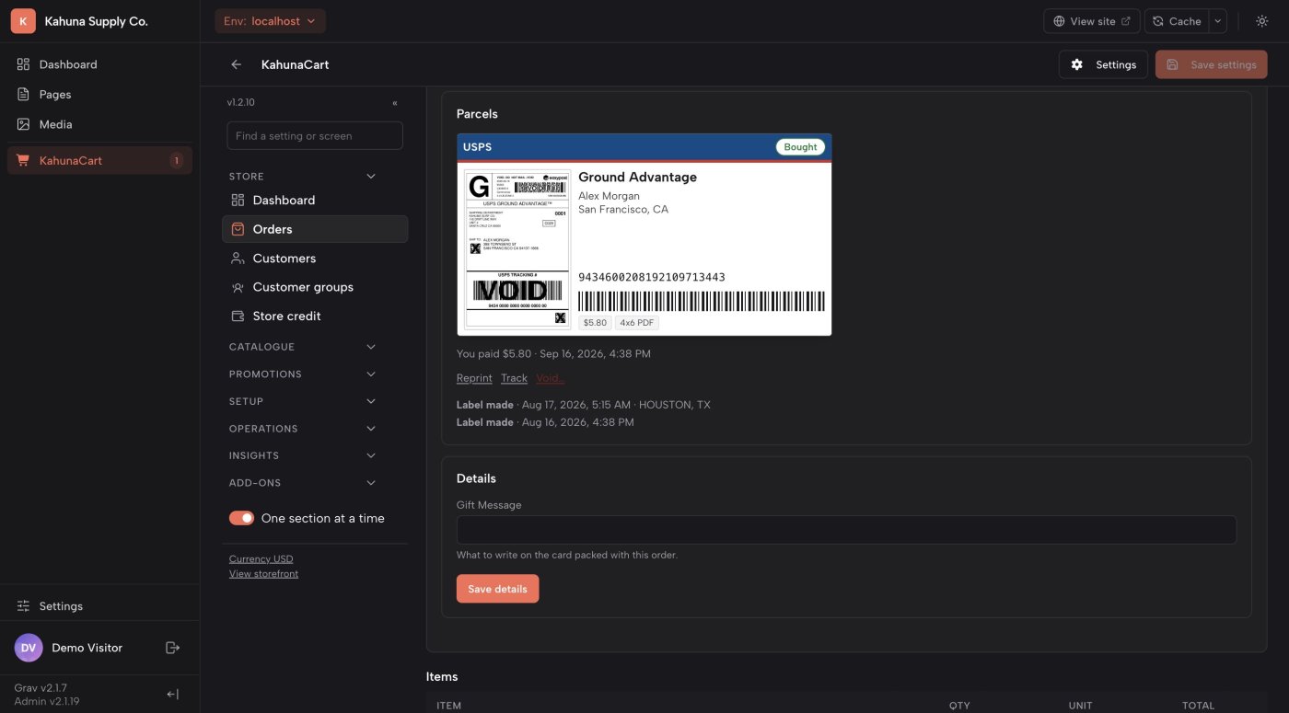
Task: Click the Track link
Action: click(x=514, y=378)
